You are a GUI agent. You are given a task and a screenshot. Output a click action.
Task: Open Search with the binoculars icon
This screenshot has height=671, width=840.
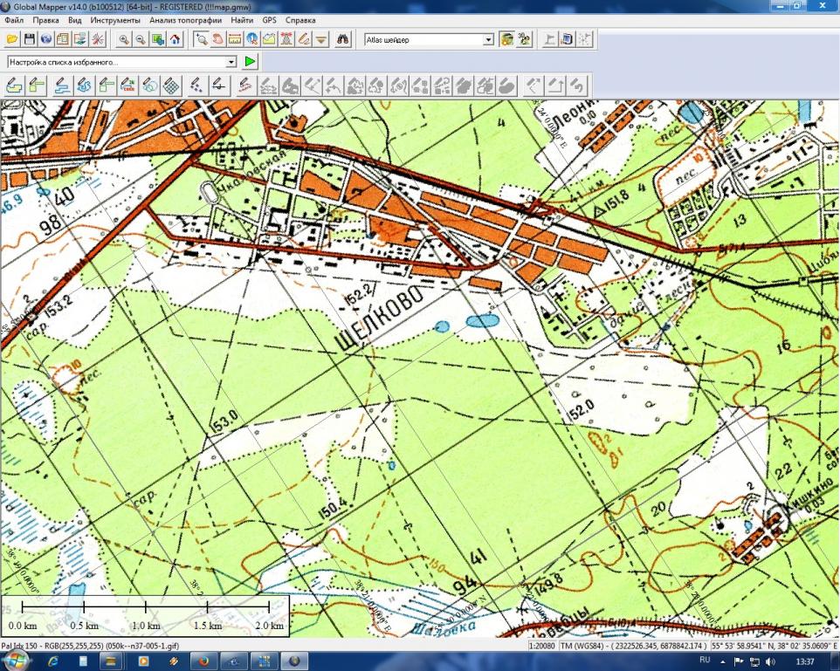[x=343, y=39]
